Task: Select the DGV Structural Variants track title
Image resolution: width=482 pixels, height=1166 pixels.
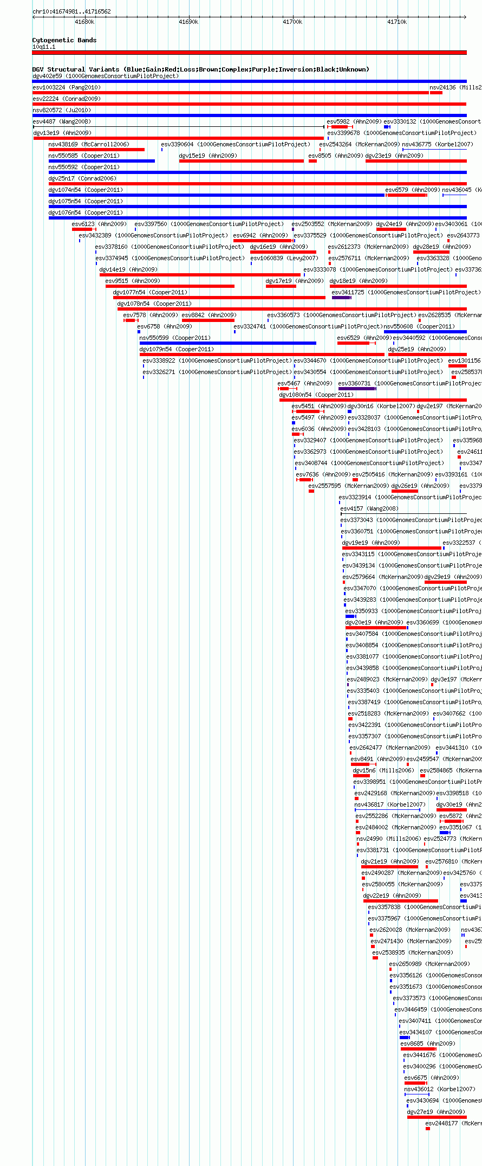Action: [200, 69]
